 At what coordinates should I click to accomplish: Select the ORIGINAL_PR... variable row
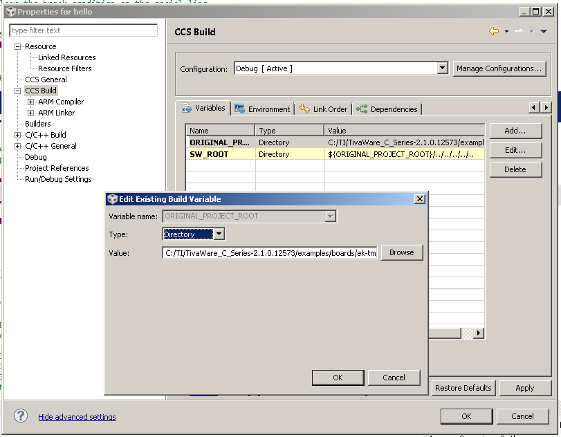335,142
